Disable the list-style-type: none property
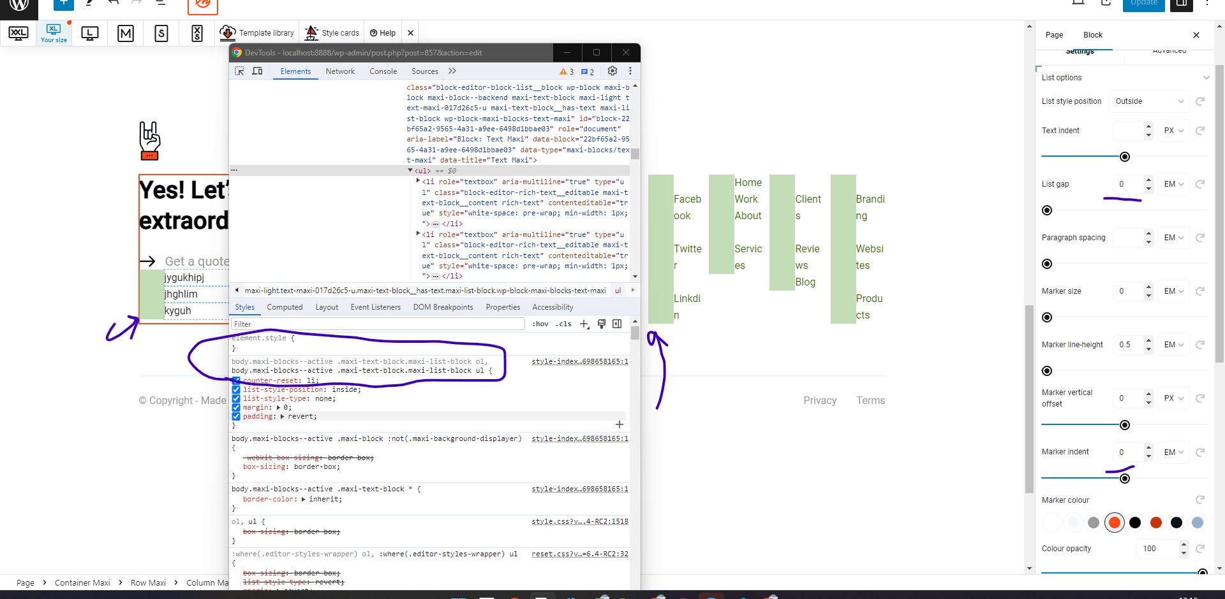 (x=237, y=398)
